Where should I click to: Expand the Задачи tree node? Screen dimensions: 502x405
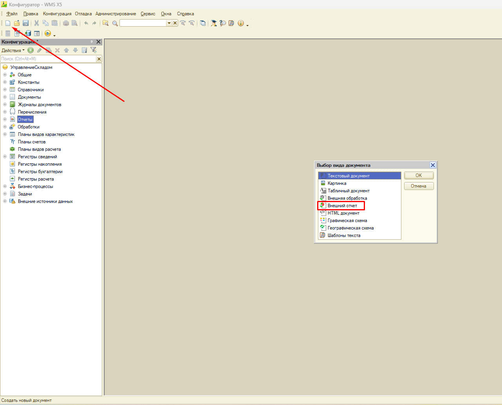click(x=5, y=194)
